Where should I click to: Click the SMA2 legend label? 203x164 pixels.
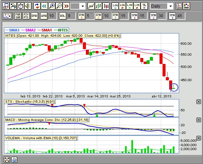click(31, 30)
